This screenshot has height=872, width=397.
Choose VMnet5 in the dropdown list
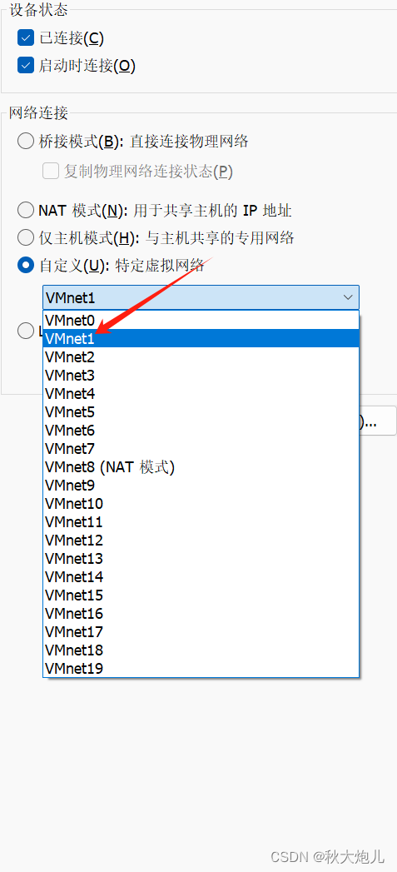click(201, 412)
